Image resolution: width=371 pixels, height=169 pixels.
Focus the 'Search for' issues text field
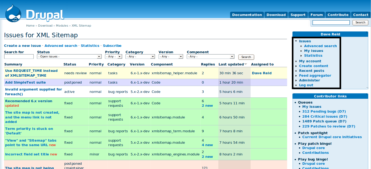click(x=19, y=57)
